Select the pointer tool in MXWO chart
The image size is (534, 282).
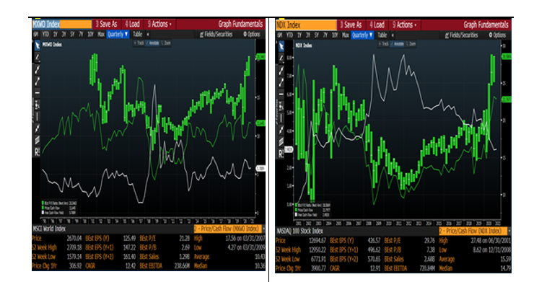[x=37, y=45]
